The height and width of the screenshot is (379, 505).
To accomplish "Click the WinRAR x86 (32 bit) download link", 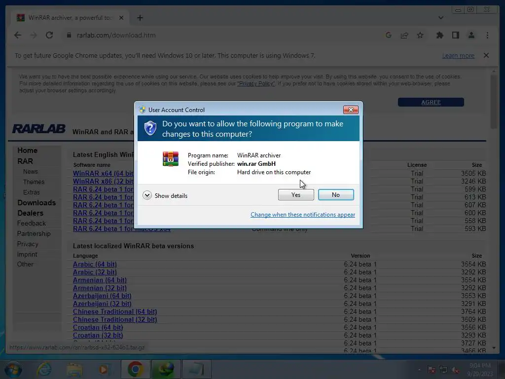I will point(104,181).
